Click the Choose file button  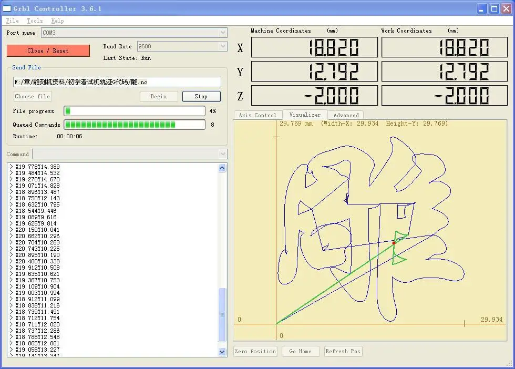coord(33,96)
